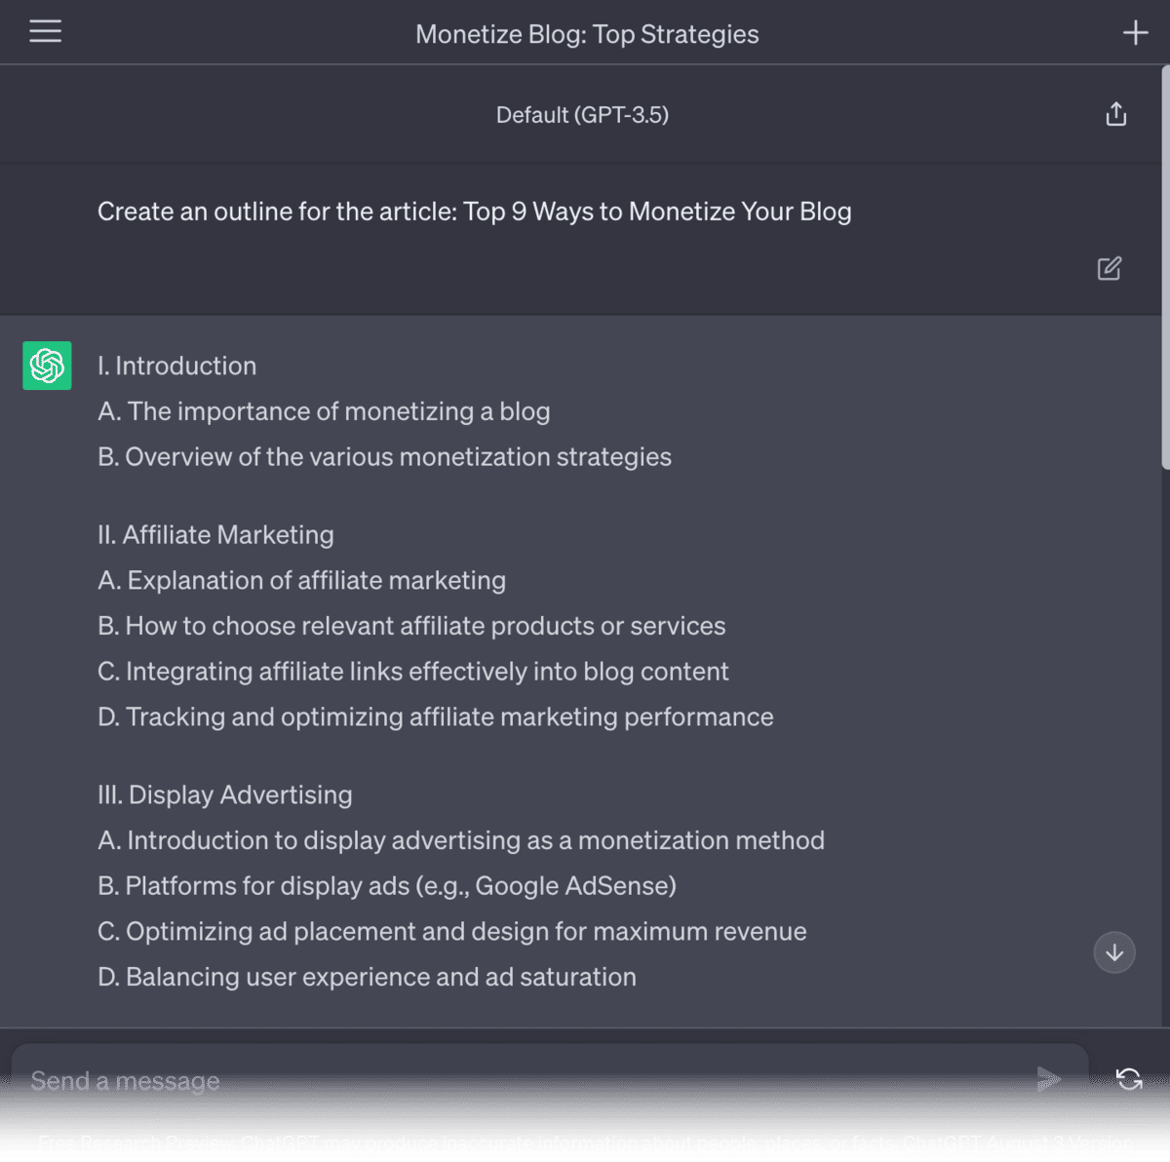Select the Monetize Blog: Top Strategies title
1170x1162 pixels.
[587, 34]
